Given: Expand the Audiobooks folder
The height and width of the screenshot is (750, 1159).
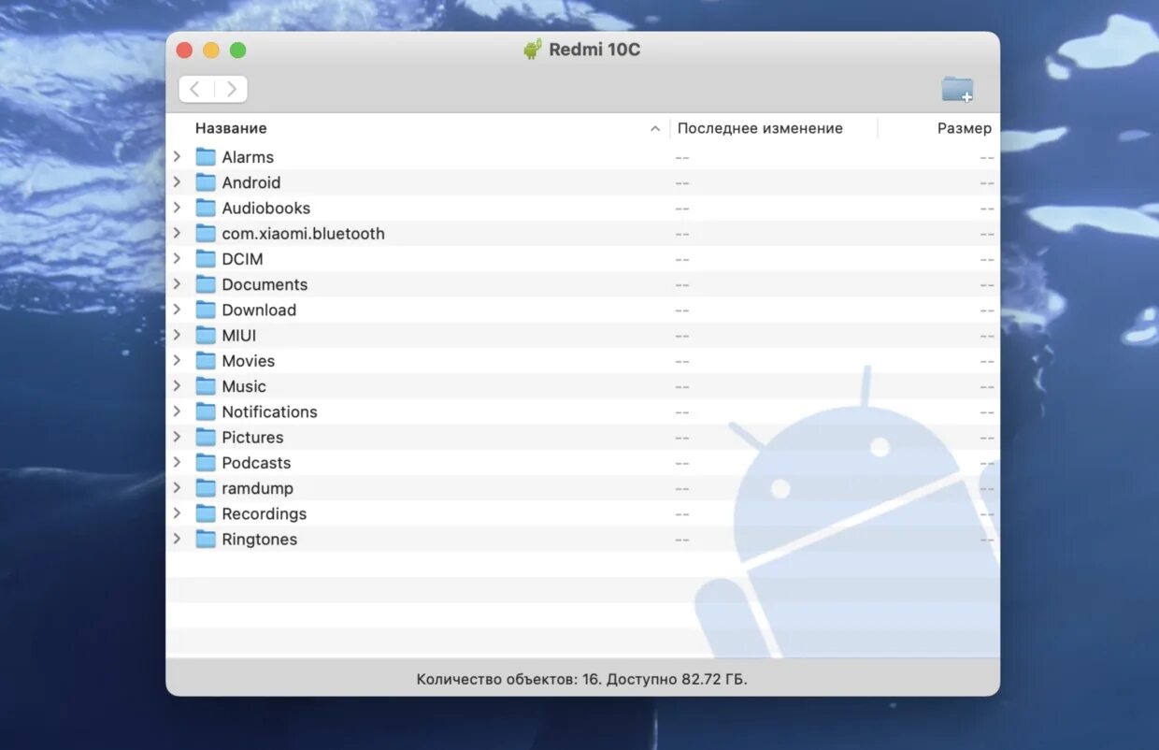Looking at the screenshot, I should click(x=177, y=207).
